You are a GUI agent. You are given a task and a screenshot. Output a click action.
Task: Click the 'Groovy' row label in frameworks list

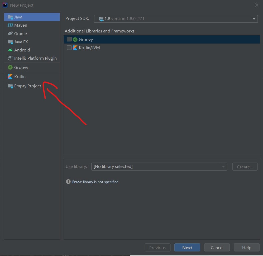coord(86,39)
